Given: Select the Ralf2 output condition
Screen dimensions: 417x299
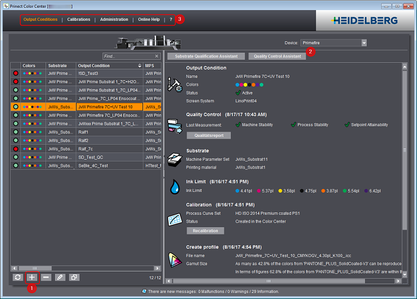Looking at the screenshot, I should [x=86, y=141].
